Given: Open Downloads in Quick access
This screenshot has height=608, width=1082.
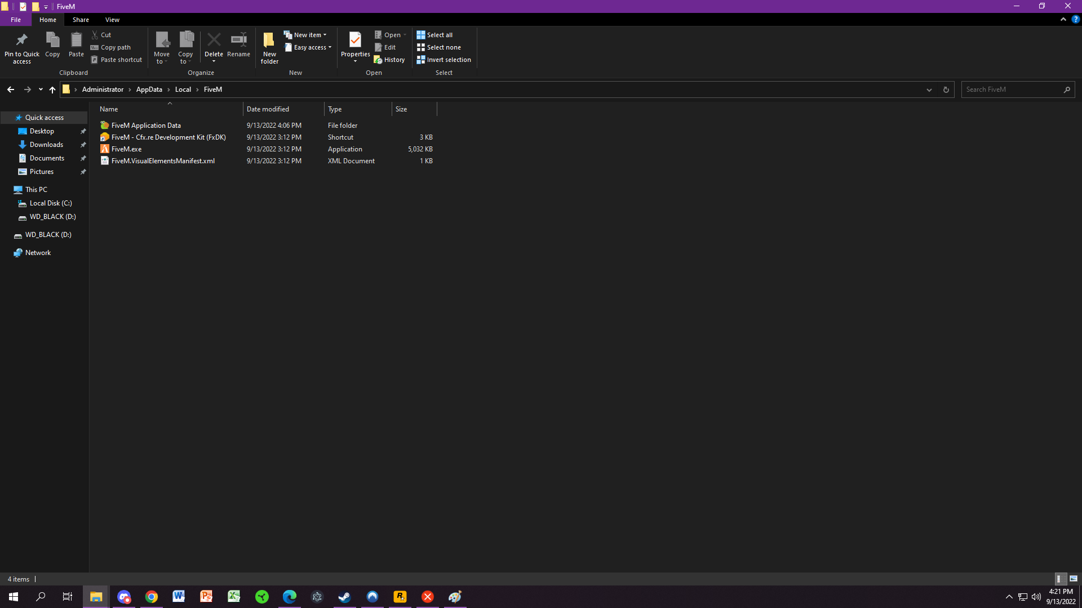Looking at the screenshot, I should (x=46, y=145).
